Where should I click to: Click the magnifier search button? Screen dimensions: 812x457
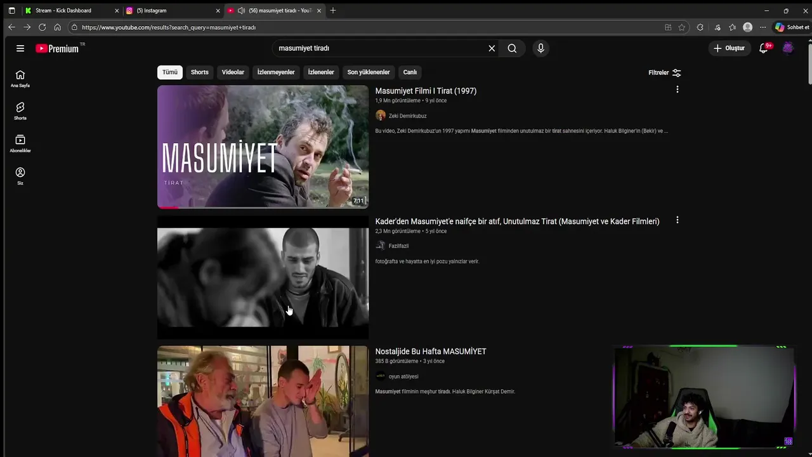click(x=512, y=48)
